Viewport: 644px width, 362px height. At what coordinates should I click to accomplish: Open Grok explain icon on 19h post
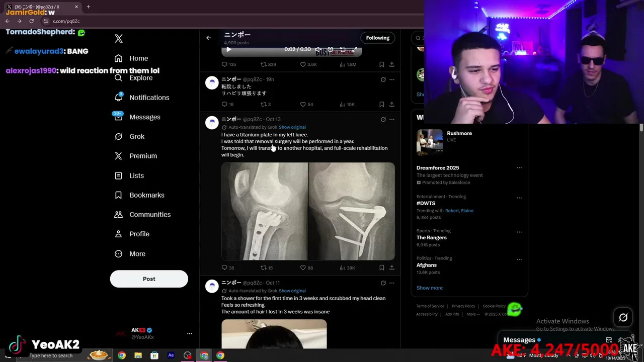click(x=383, y=79)
